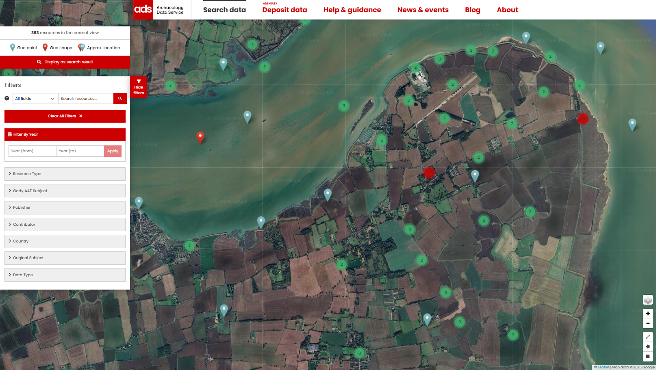Zoom in on the map
This screenshot has height=370, width=656.
click(647, 314)
